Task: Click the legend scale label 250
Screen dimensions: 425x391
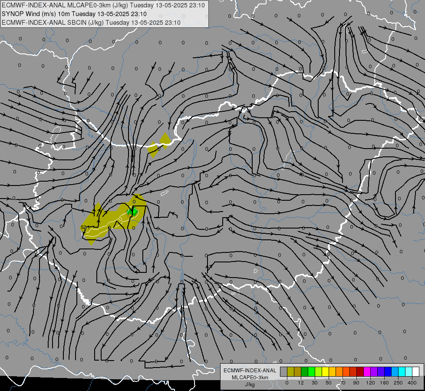Action: click(398, 383)
